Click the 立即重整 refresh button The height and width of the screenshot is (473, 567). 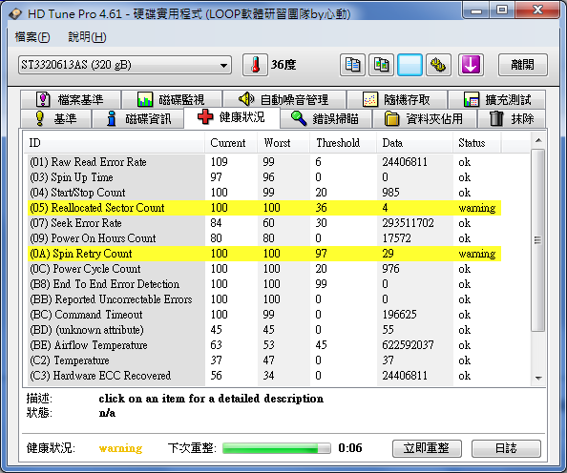(x=427, y=448)
